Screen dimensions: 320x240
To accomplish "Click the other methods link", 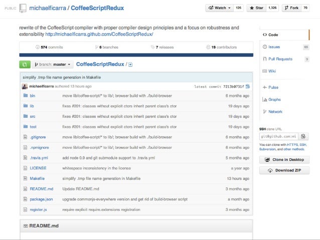I will (294, 149).
